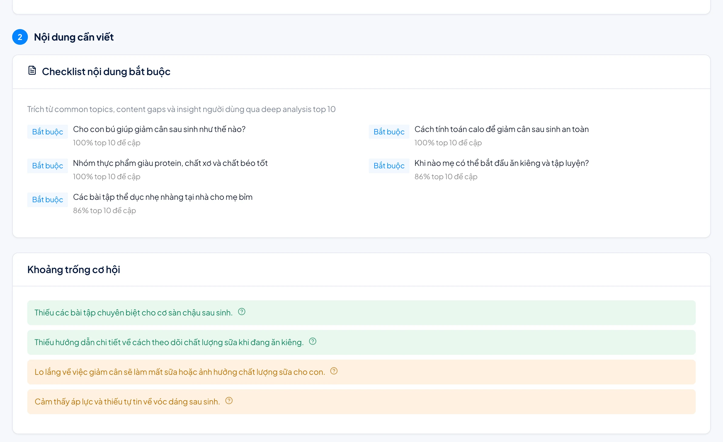Click the 'Khoảng trống cơ hội' card title
This screenshot has width=723, height=442.
[x=74, y=269]
